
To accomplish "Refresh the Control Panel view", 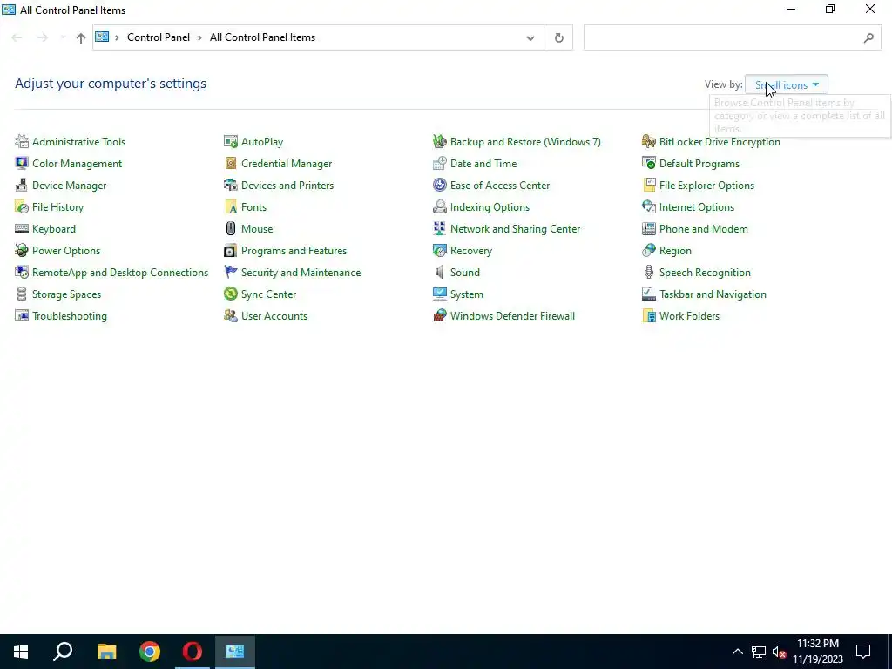I will tap(558, 37).
